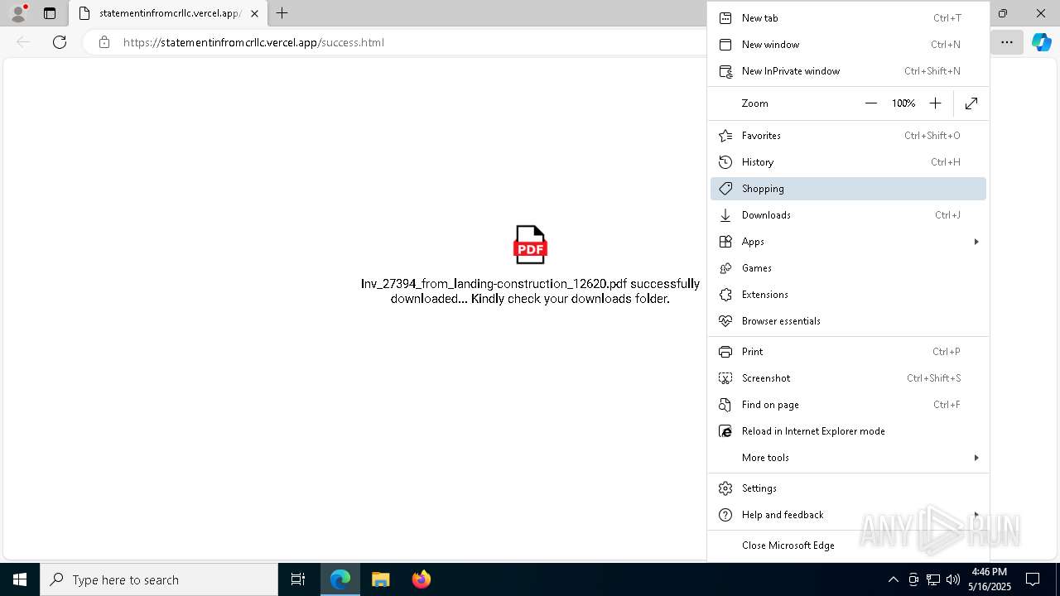
Task: Click the Inv_27394 download success message
Action: pos(530,291)
